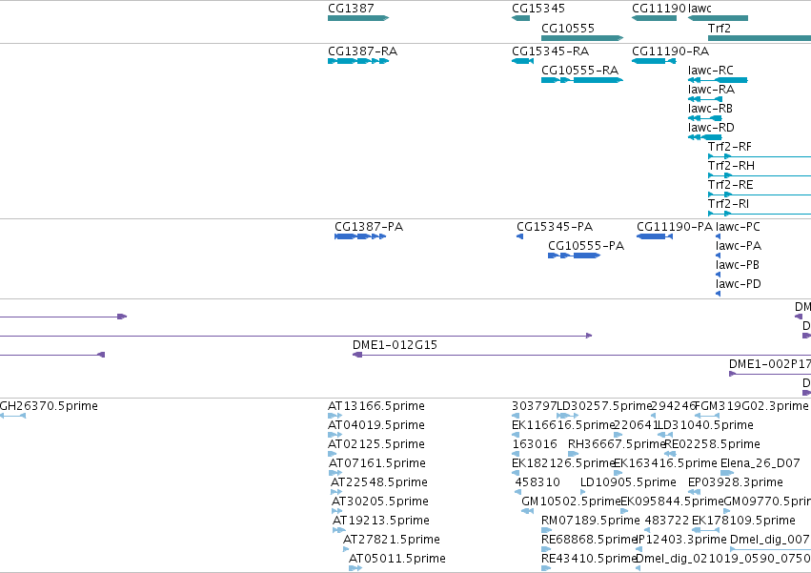
Task: Open the AT22548.5prime EST
Action: click(336, 492)
